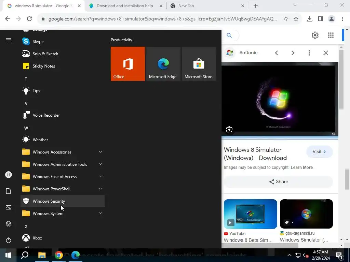
Task: Launch Voice Recorder
Action: (x=63, y=115)
